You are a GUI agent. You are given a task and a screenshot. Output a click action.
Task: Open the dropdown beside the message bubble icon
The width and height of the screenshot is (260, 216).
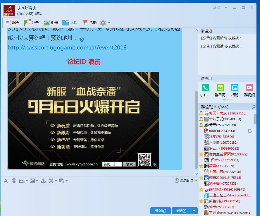[x=66, y=181]
